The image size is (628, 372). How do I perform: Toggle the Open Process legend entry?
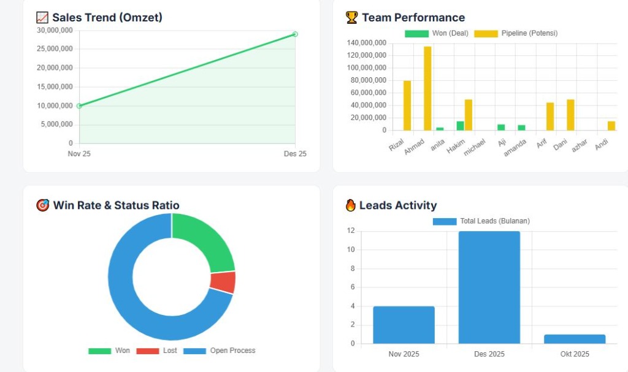coord(220,351)
